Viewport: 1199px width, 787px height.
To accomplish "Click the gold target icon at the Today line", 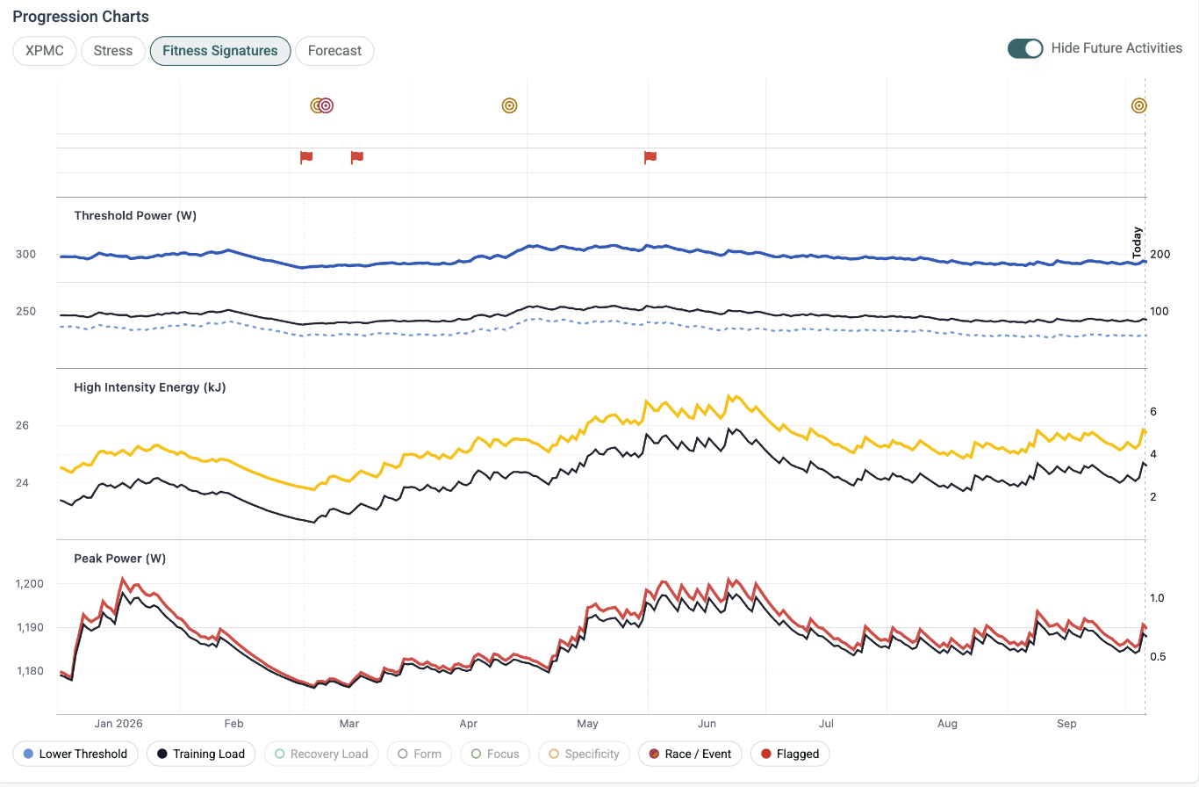I will [x=1138, y=105].
